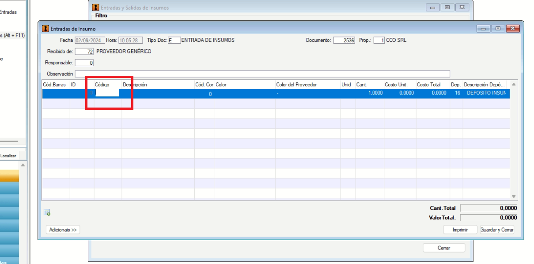534x264 pixels.
Task: Click the Responsable code field
Action: [x=84, y=63]
